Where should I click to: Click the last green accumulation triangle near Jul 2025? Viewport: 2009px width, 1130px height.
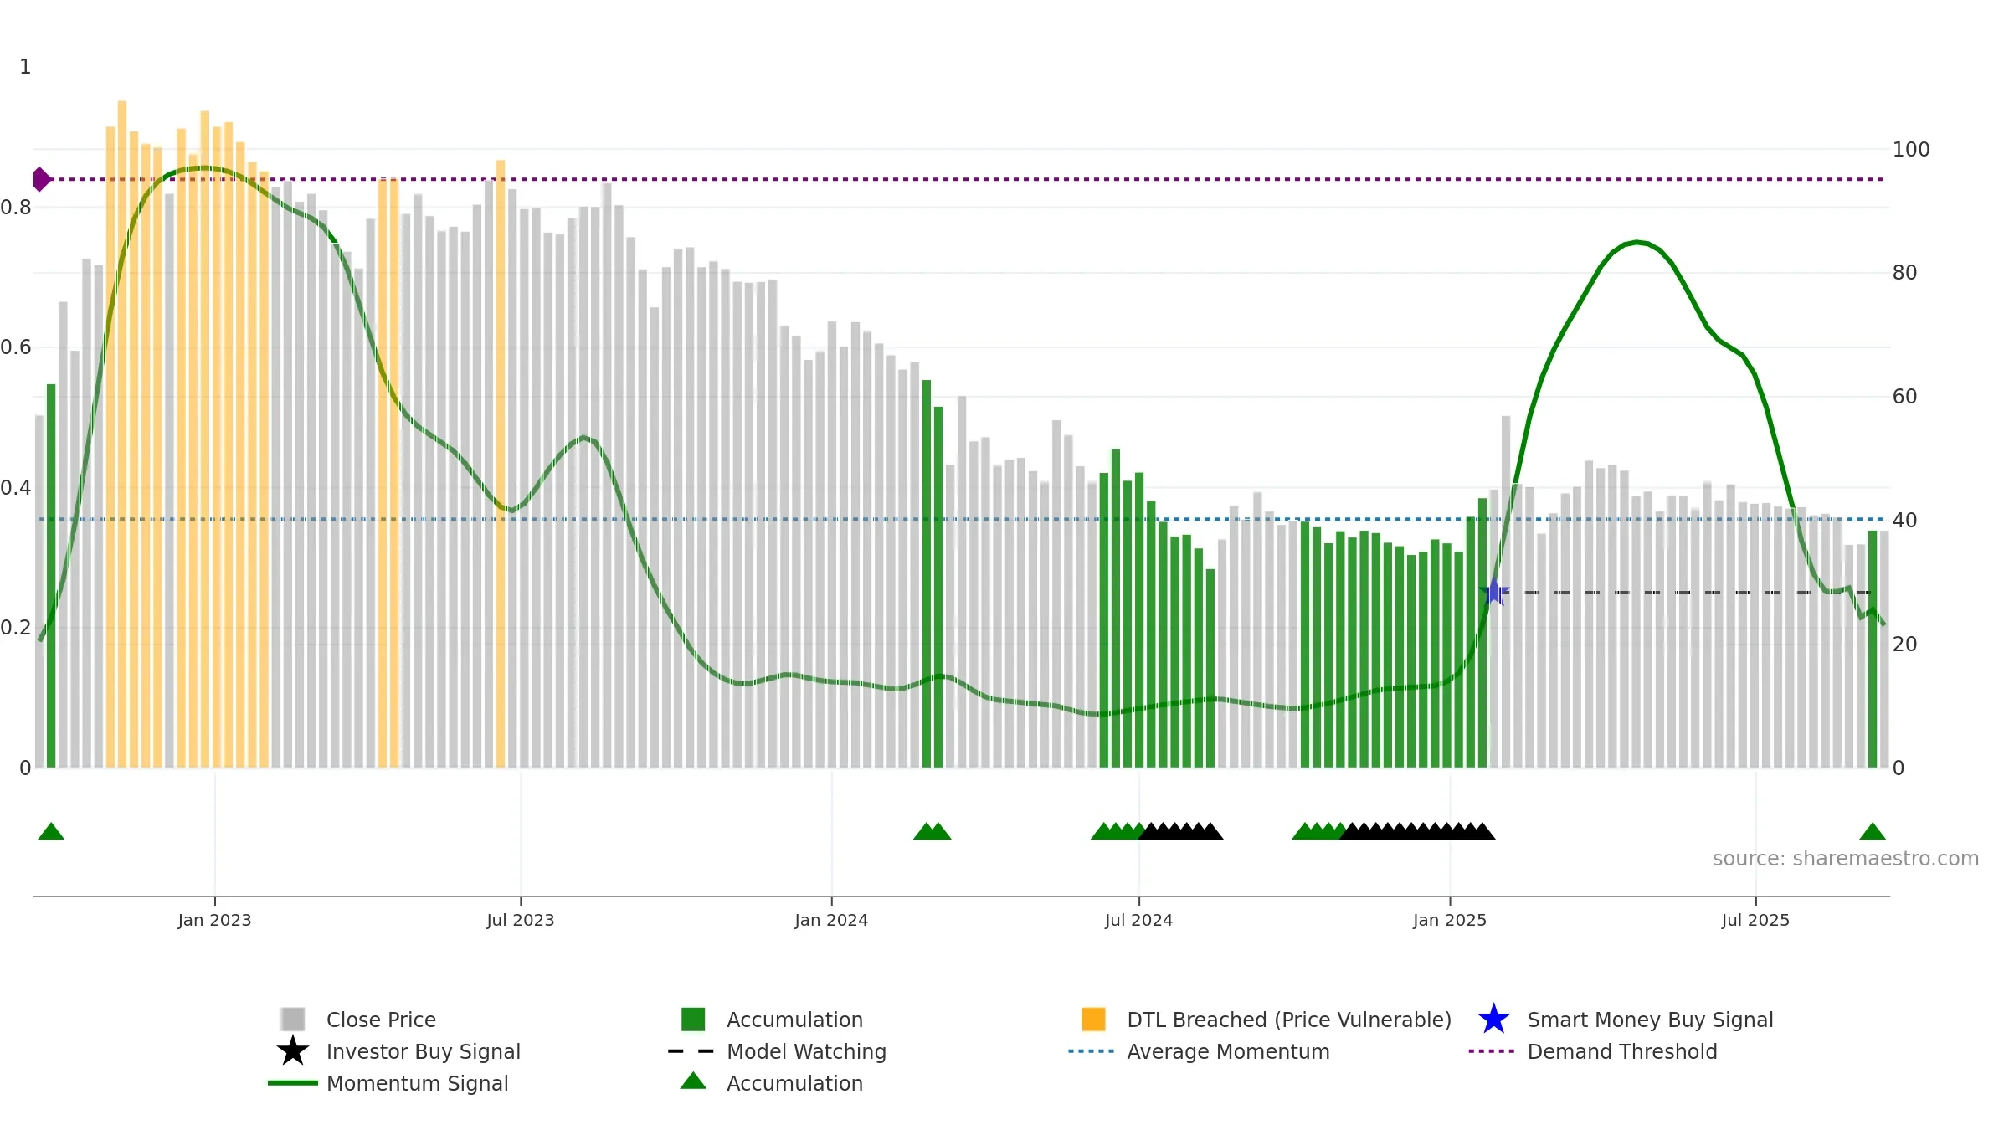[x=1873, y=830]
